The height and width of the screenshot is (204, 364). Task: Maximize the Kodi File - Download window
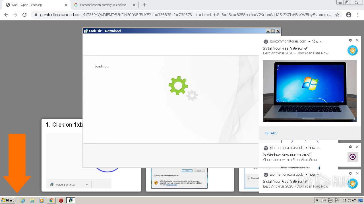(273, 31)
